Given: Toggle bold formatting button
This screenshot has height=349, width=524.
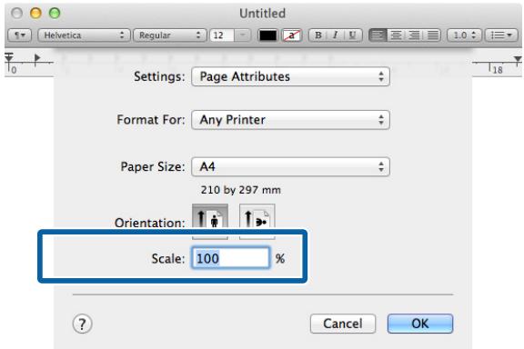Looking at the screenshot, I should point(317,35).
